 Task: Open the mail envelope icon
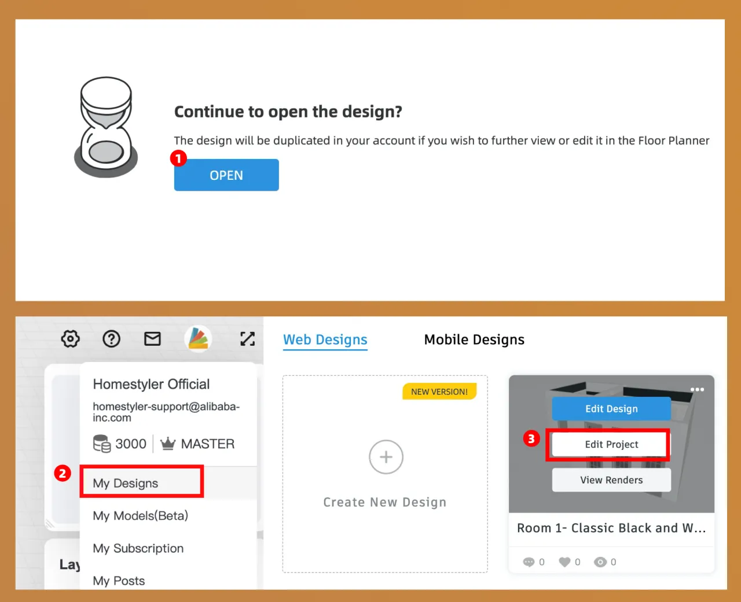[152, 338]
